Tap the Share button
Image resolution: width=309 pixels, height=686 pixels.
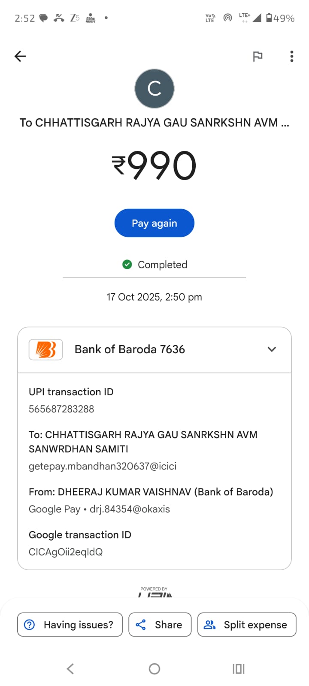click(x=160, y=625)
